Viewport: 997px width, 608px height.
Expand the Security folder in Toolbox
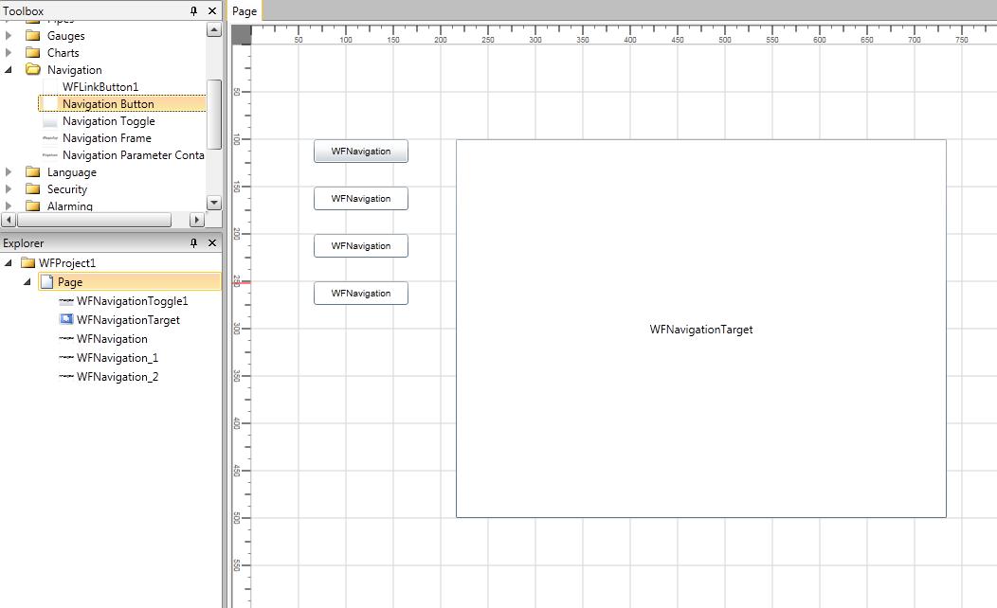[9, 189]
